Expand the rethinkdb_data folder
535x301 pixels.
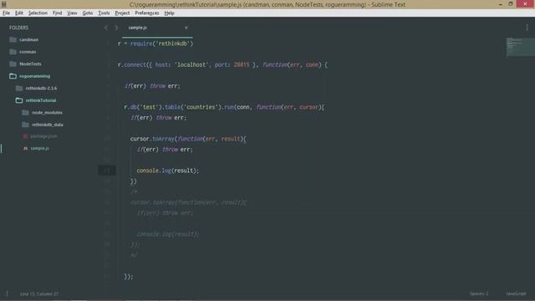point(48,125)
